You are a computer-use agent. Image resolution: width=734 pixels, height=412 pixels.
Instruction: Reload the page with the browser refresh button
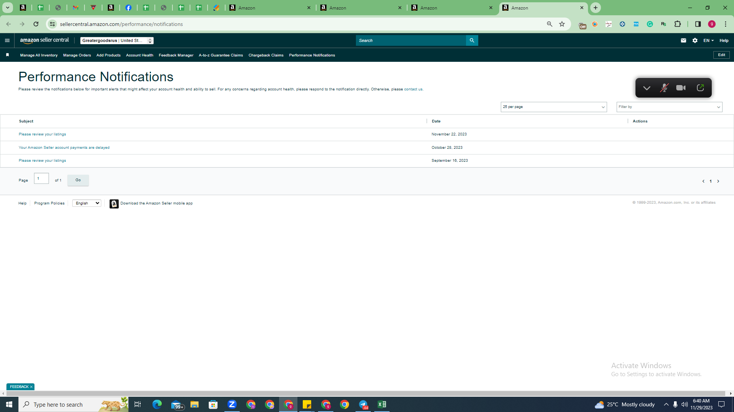point(36,24)
